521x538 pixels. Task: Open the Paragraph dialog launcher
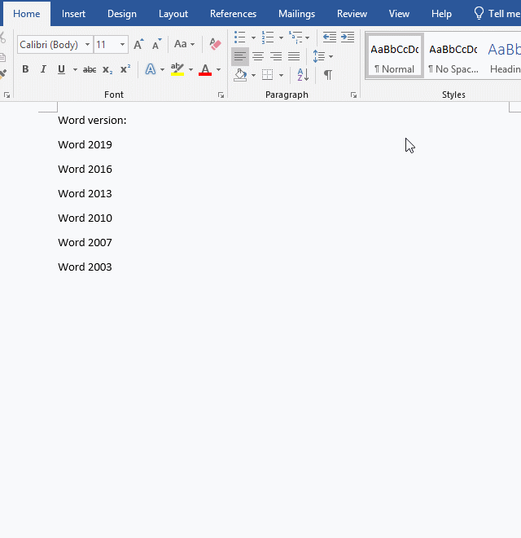click(354, 95)
